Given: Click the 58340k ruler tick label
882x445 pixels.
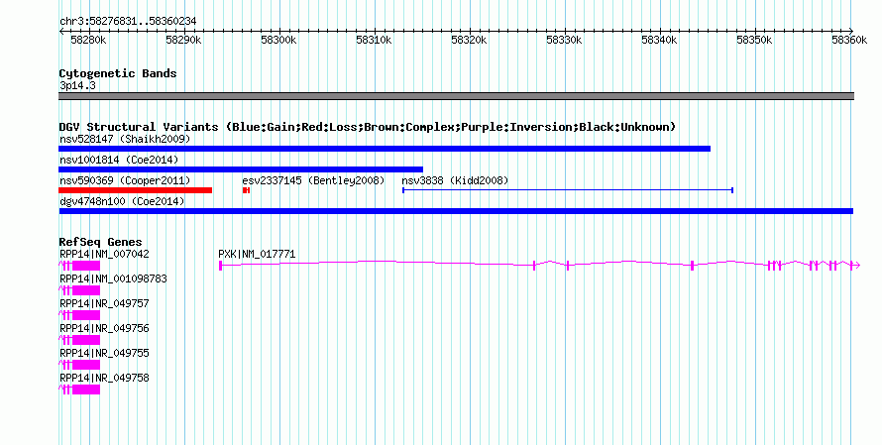Looking at the screenshot, I should click(659, 40).
